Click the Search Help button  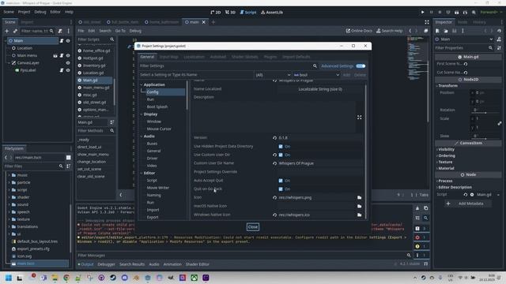pyautogui.click(x=389, y=31)
